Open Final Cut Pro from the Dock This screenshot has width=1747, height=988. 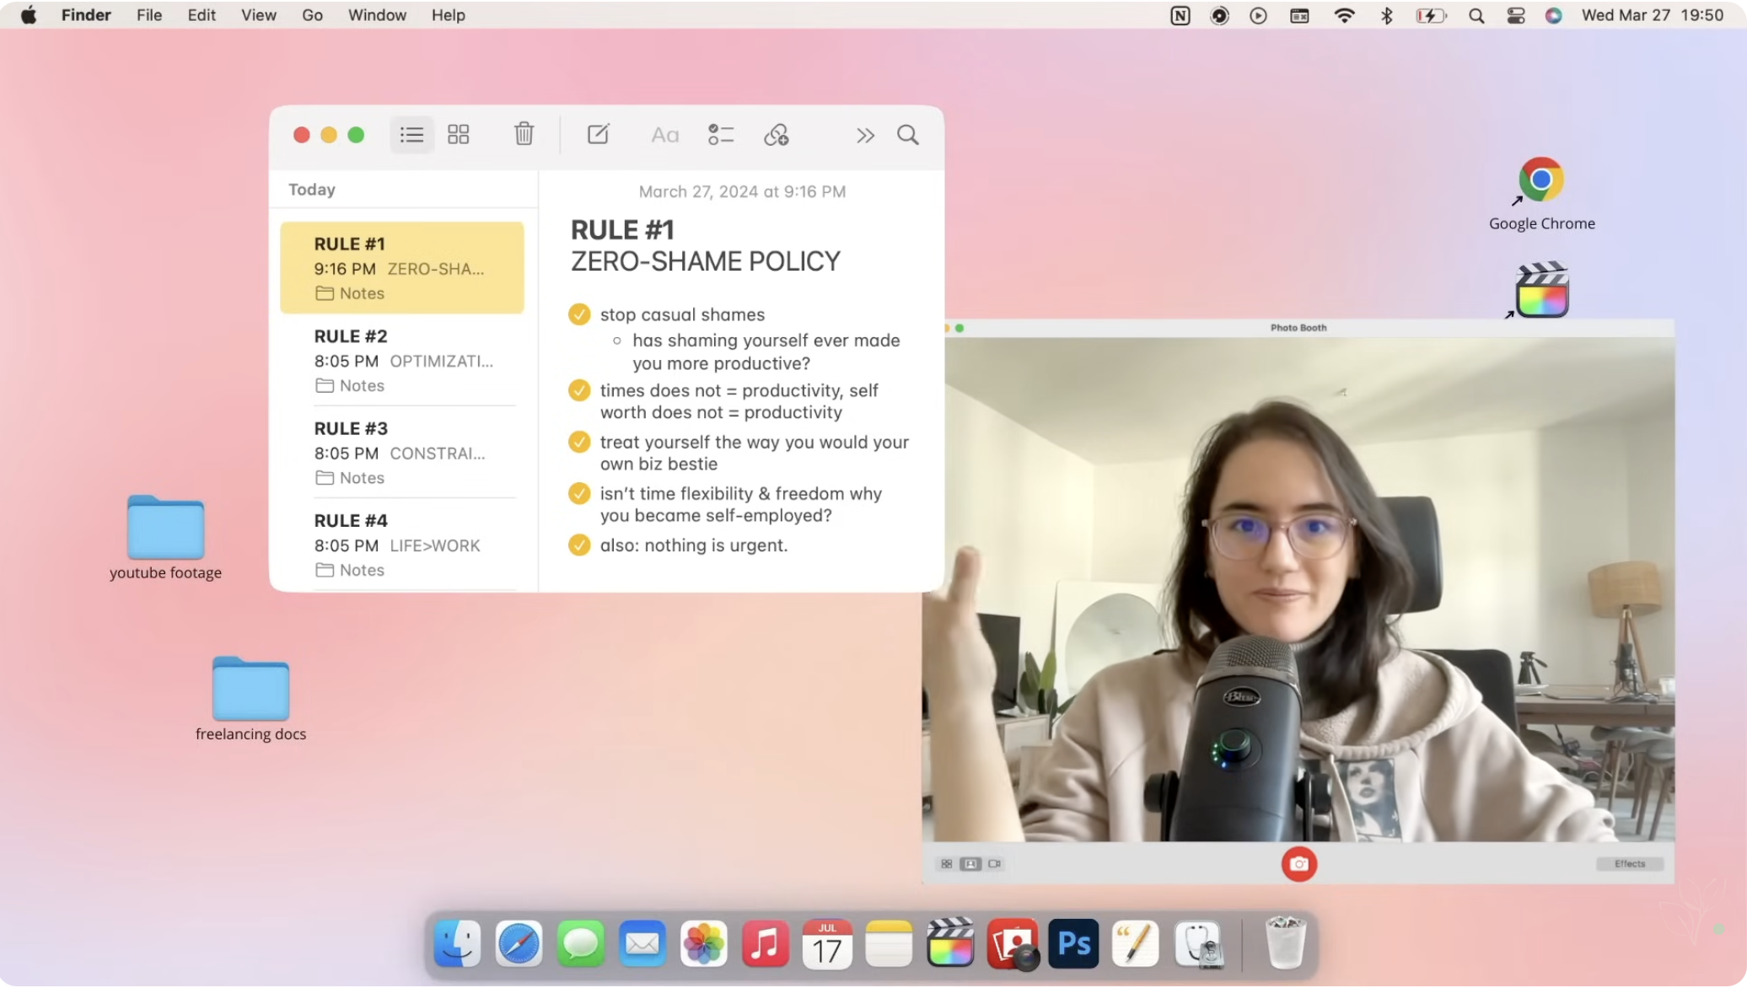(950, 943)
